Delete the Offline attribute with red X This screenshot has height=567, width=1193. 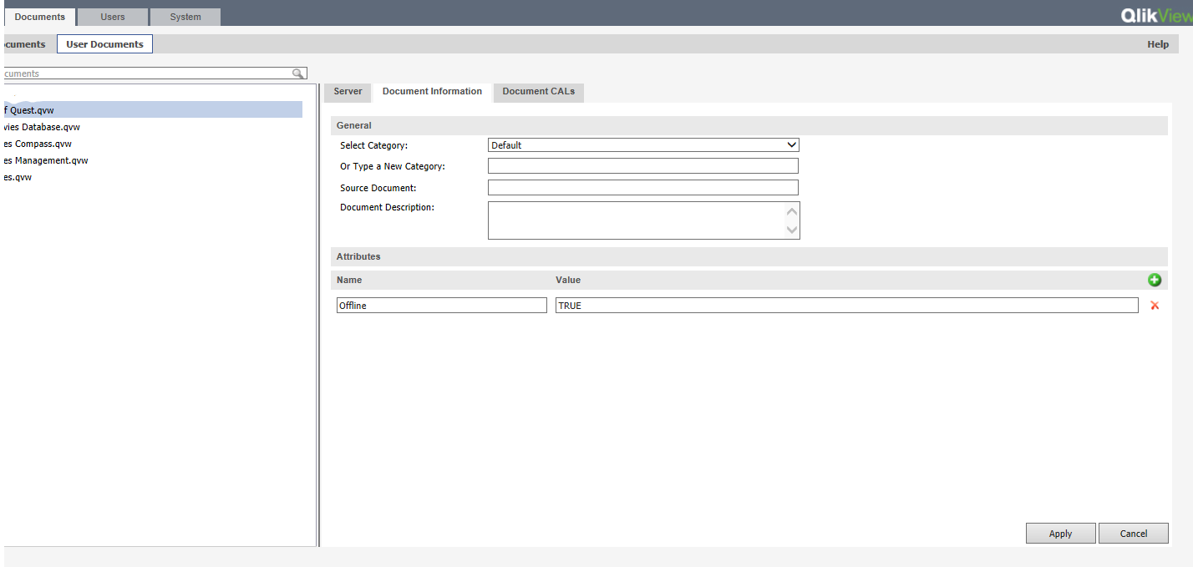point(1155,306)
